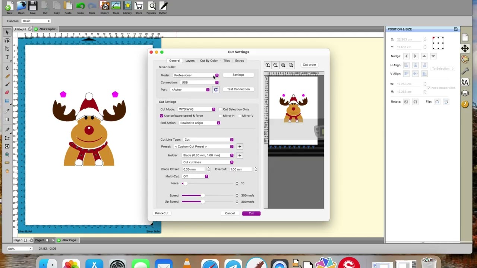Open the Multi-Cut dropdown set to Off
This screenshot has width=477, height=268.
[x=195, y=176]
